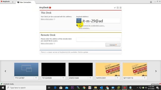Open session thumbnail 547312301

coord(108,69)
